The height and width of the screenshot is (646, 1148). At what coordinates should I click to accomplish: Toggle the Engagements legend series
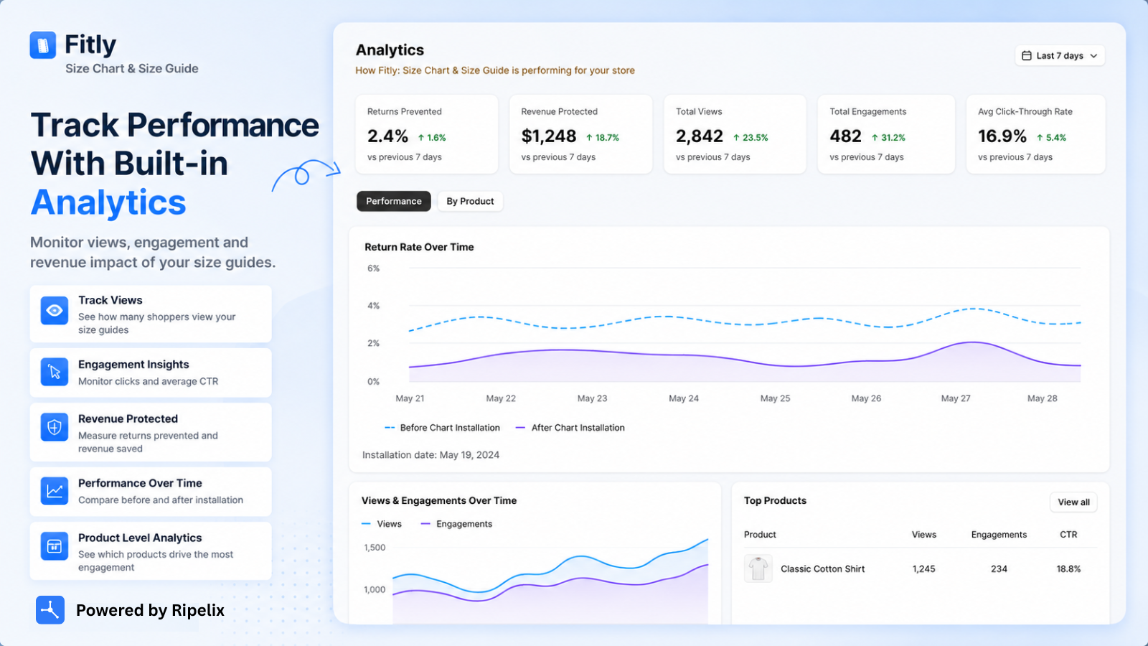pyautogui.click(x=456, y=524)
